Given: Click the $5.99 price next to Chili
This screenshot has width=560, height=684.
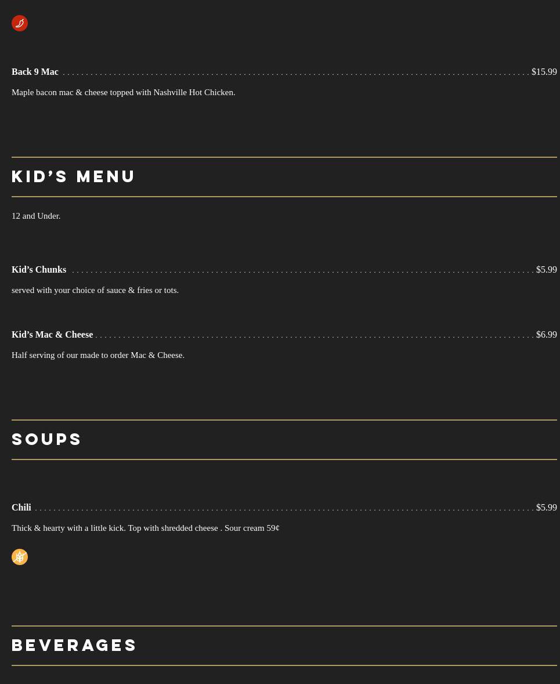Looking at the screenshot, I should pos(547,507).
